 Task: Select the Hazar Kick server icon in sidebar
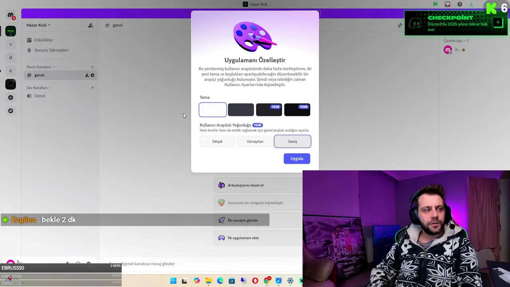10,31
